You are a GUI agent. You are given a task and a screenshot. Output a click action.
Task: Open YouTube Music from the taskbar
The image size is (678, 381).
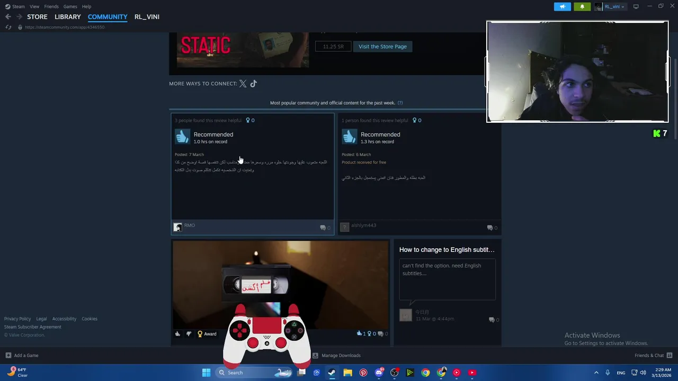(457, 373)
